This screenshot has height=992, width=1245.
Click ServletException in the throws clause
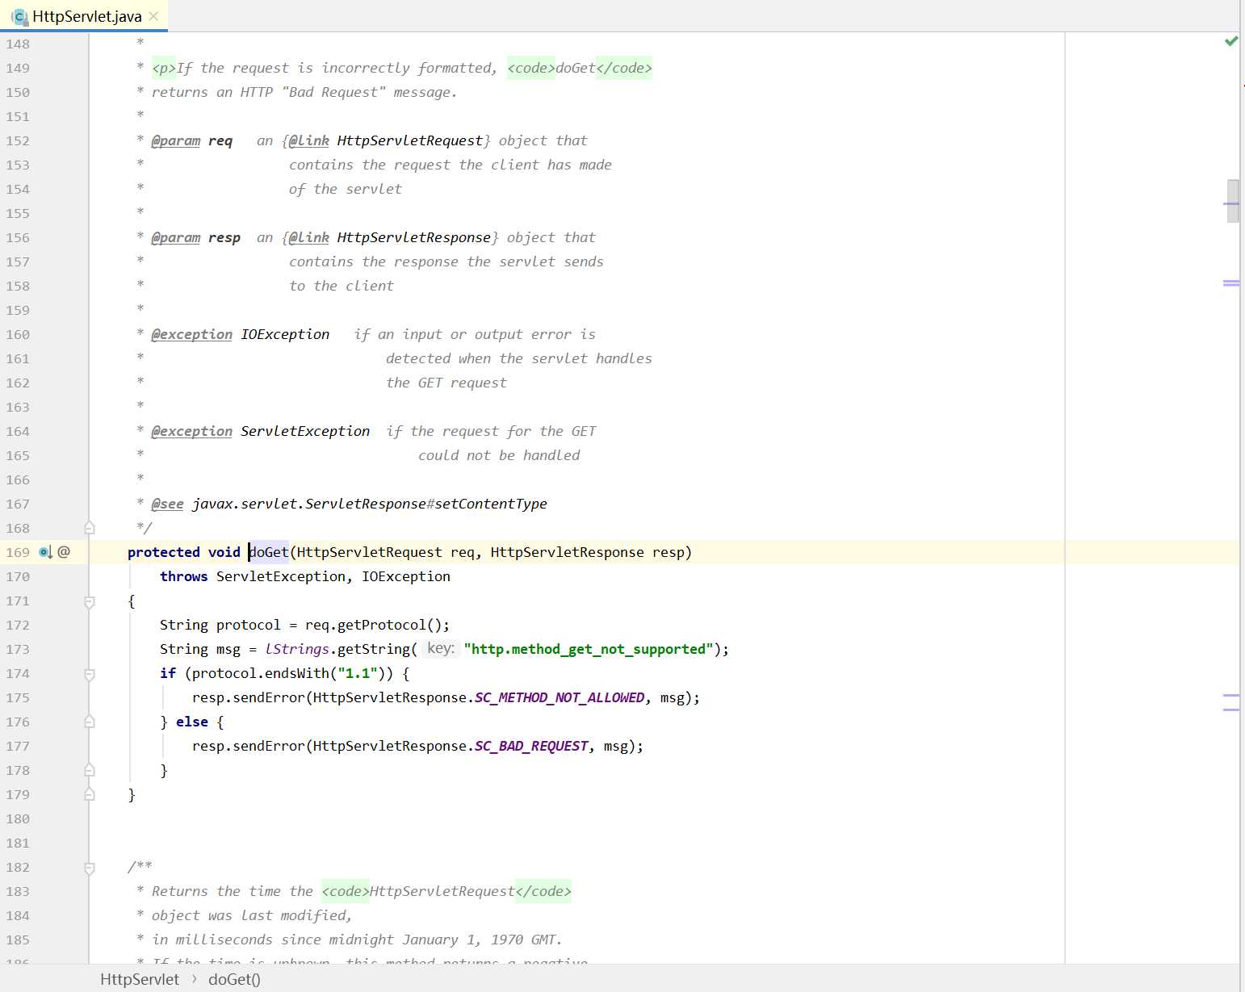(x=281, y=576)
